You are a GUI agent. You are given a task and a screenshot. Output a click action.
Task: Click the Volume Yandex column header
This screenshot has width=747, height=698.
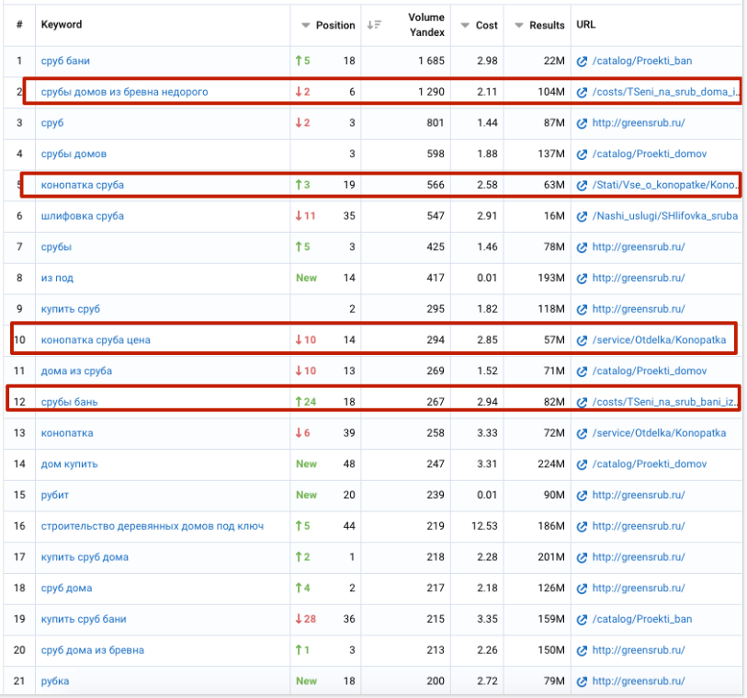426,25
